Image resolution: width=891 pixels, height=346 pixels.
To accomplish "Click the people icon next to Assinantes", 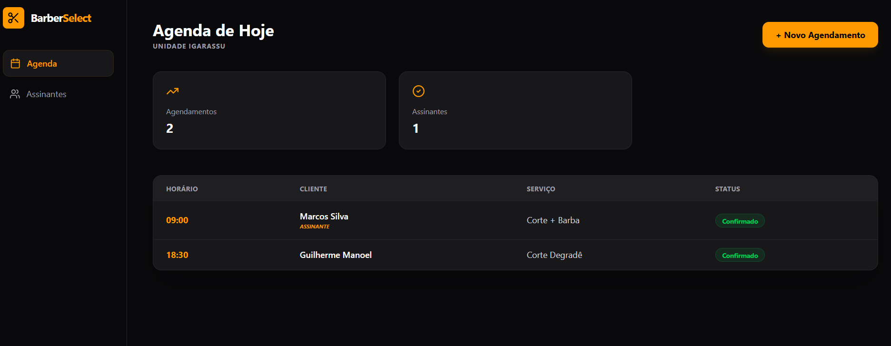I will pos(14,94).
